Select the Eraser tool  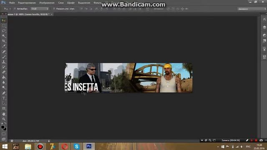click(4, 72)
